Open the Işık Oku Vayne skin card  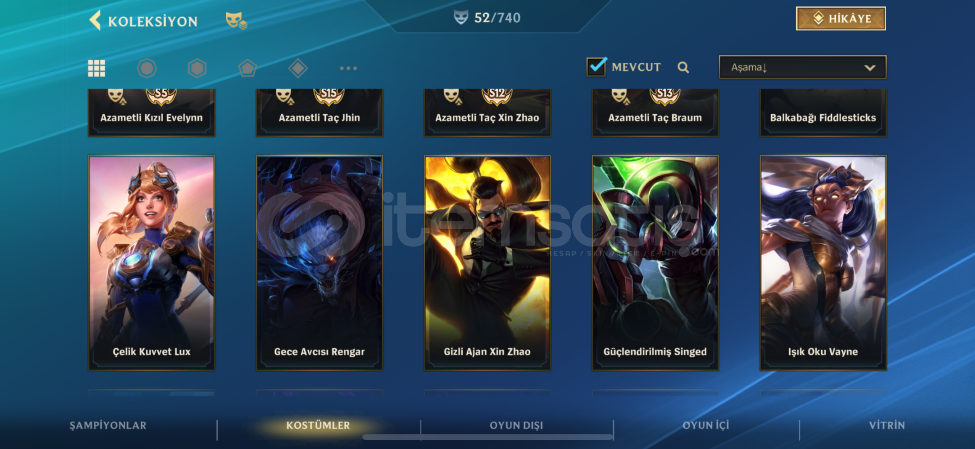click(823, 263)
